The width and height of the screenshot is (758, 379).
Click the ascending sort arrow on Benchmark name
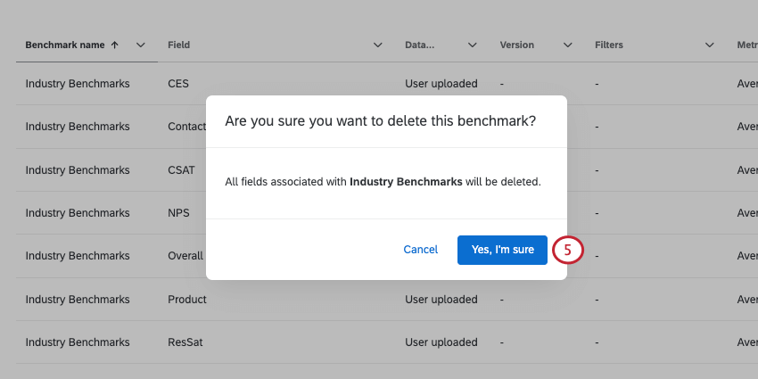113,45
